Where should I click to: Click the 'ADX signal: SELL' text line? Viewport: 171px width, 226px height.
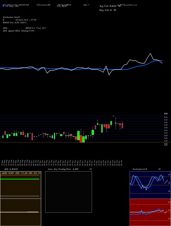coord(18,31)
